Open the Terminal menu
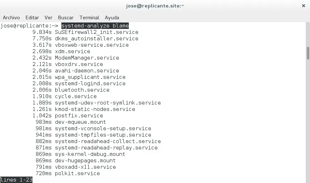310x183 pixels. click(x=90, y=17)
